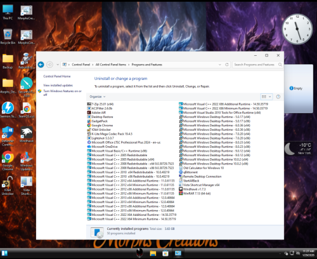Image resolution: width=317 pixels, height=259 pixels.
Task: Open the Backup folder on desktop
Action: point(8,61)
